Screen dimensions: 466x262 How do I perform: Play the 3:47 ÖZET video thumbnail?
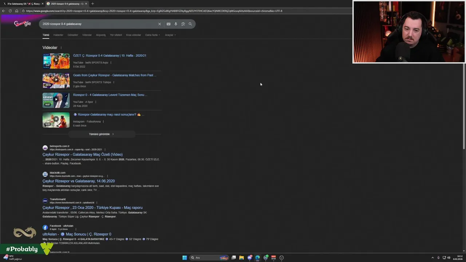coord(56,61)
